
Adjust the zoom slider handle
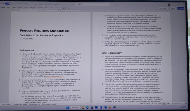pos(177,103)
